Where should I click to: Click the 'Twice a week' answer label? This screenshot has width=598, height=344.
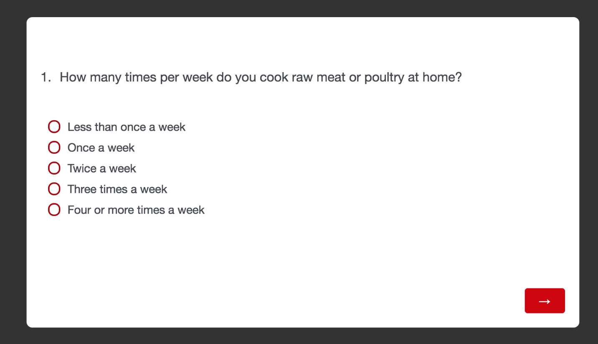point(102,168)
